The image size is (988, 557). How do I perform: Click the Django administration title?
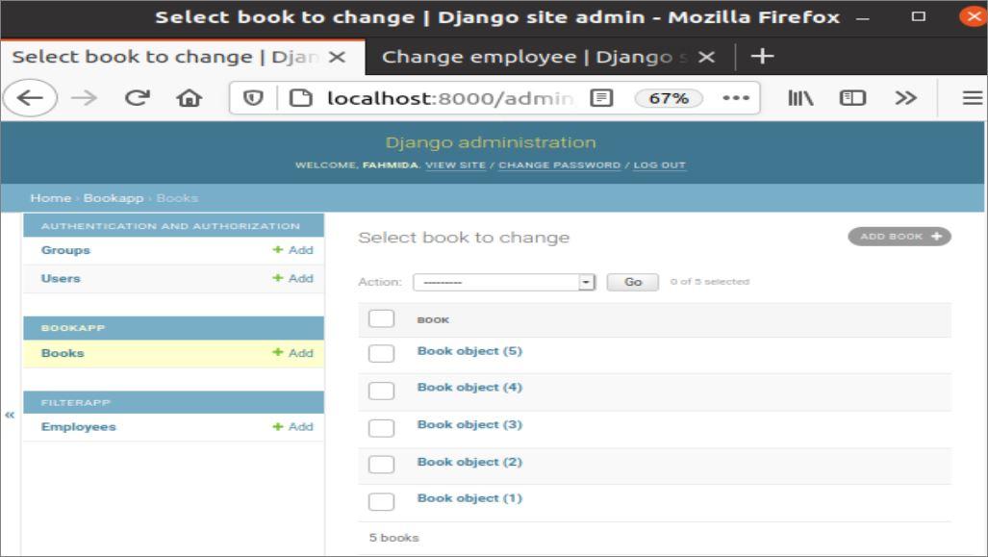pos(491,142)
